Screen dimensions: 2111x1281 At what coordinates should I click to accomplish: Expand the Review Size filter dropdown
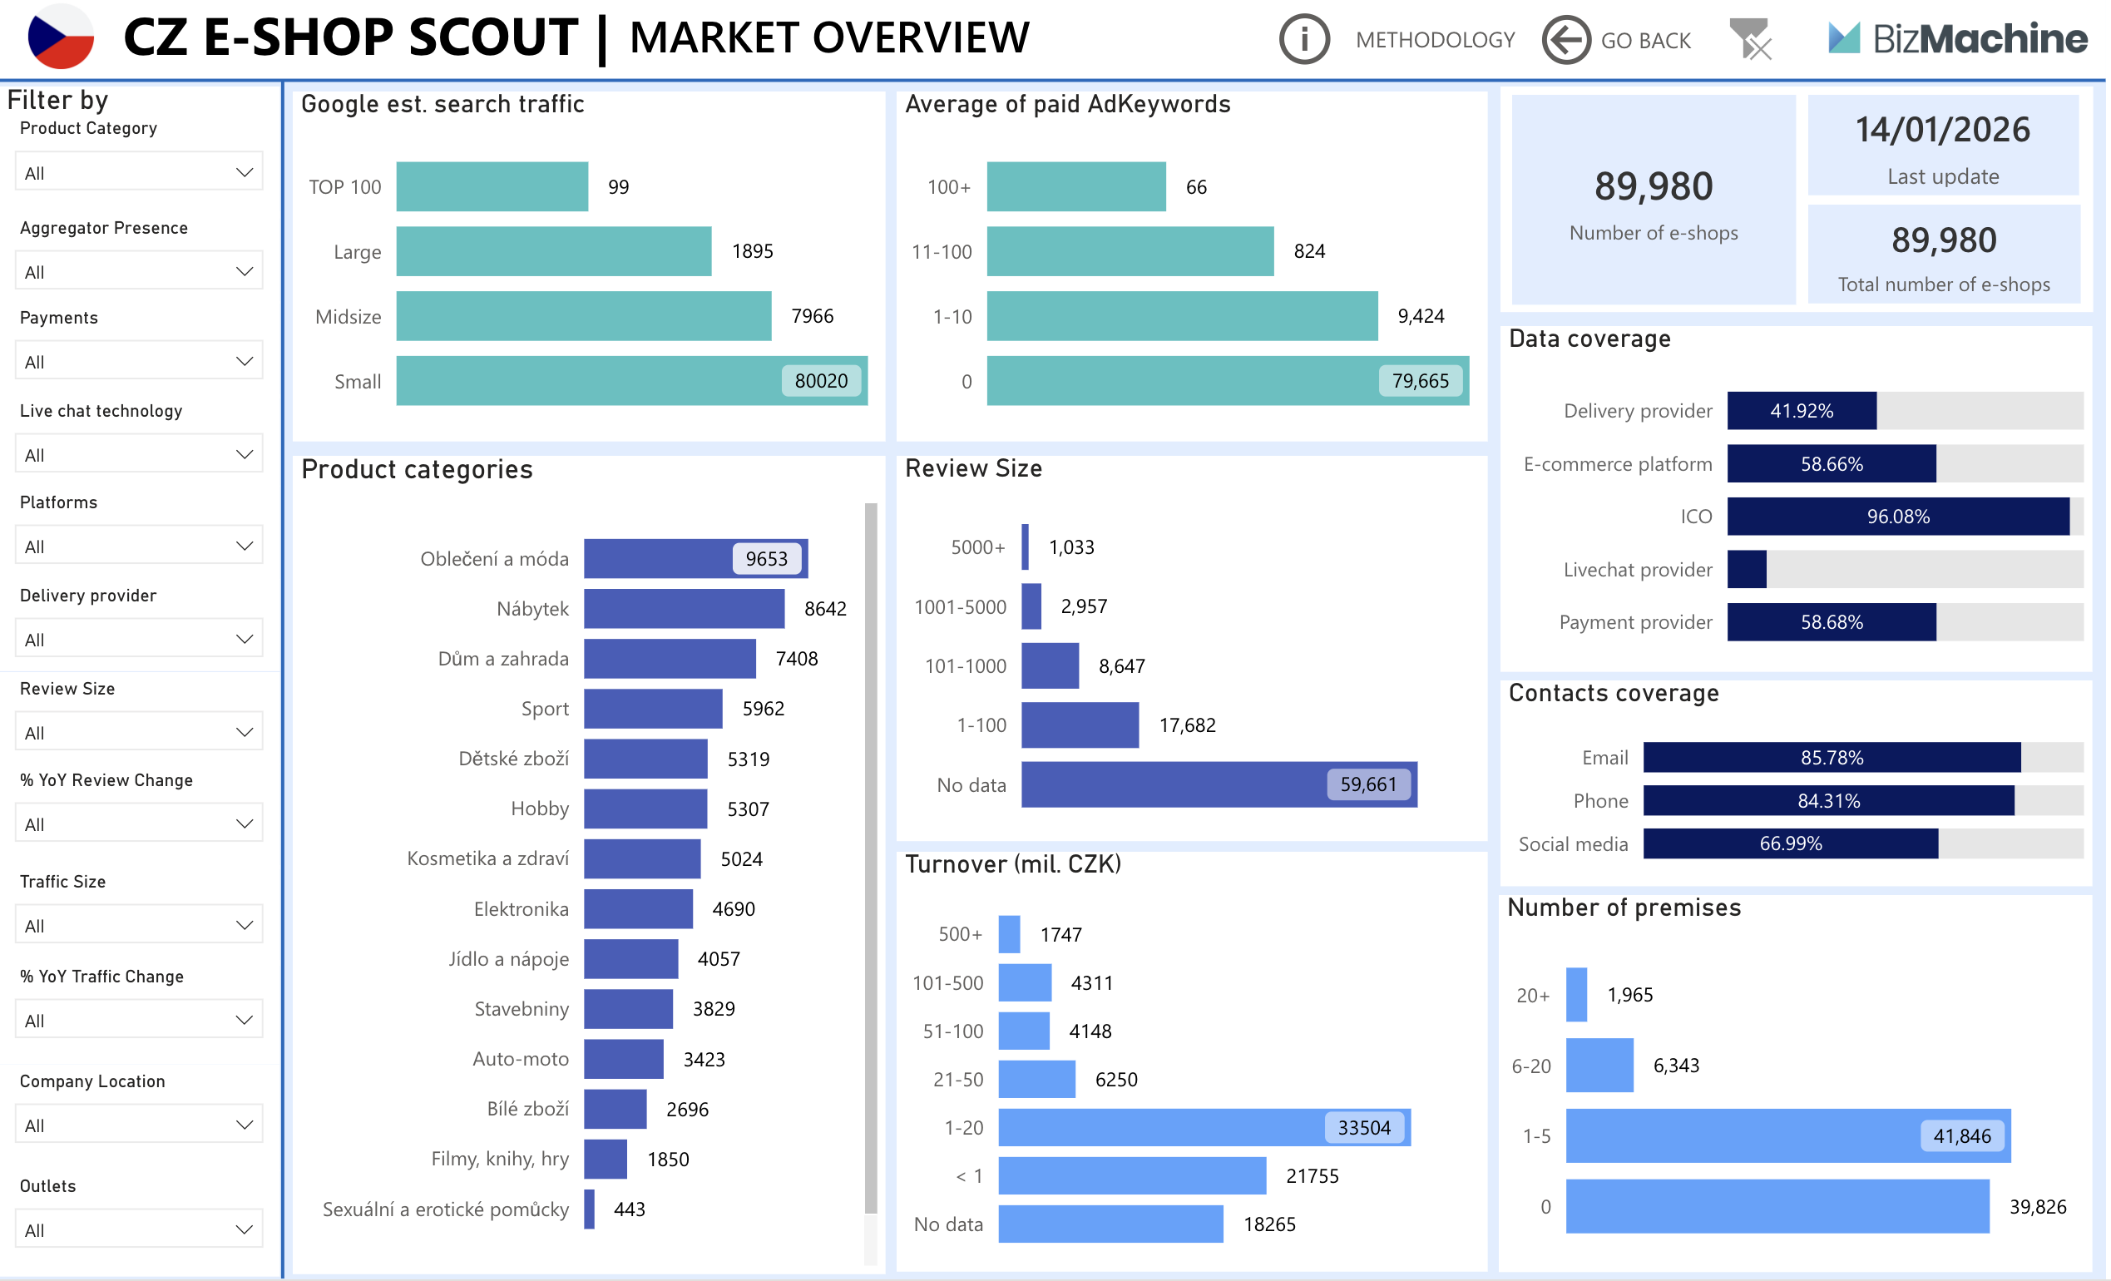click(x=138, y=731)
